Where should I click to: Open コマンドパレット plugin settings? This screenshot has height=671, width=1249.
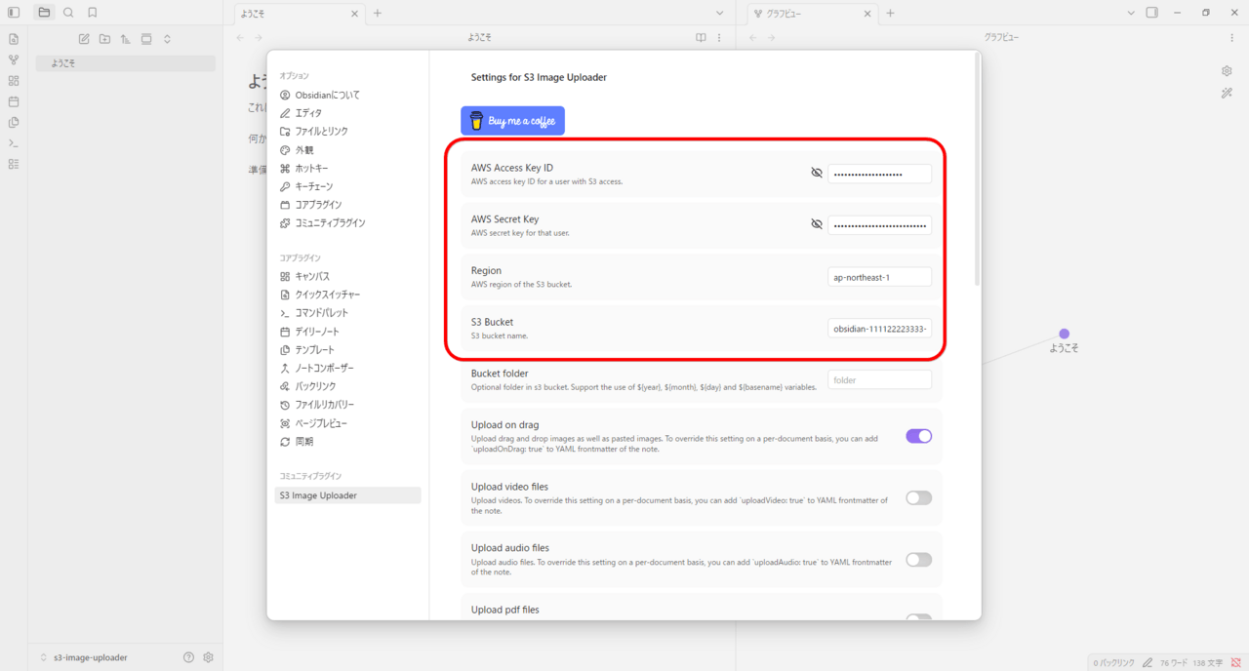point(347,313)
